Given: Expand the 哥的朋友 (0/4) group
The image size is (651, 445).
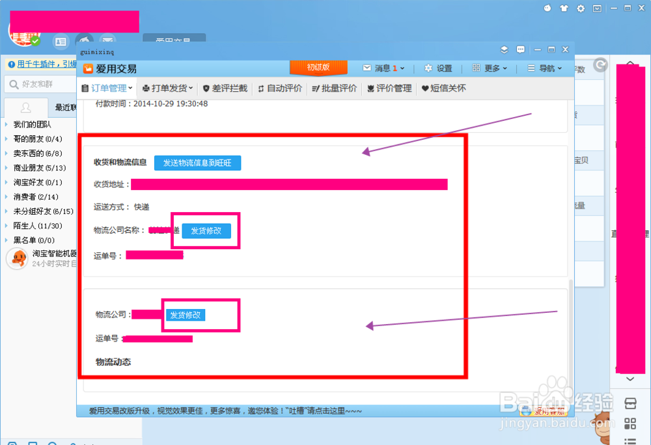Looking at the screenshot, I should [34, 139].
